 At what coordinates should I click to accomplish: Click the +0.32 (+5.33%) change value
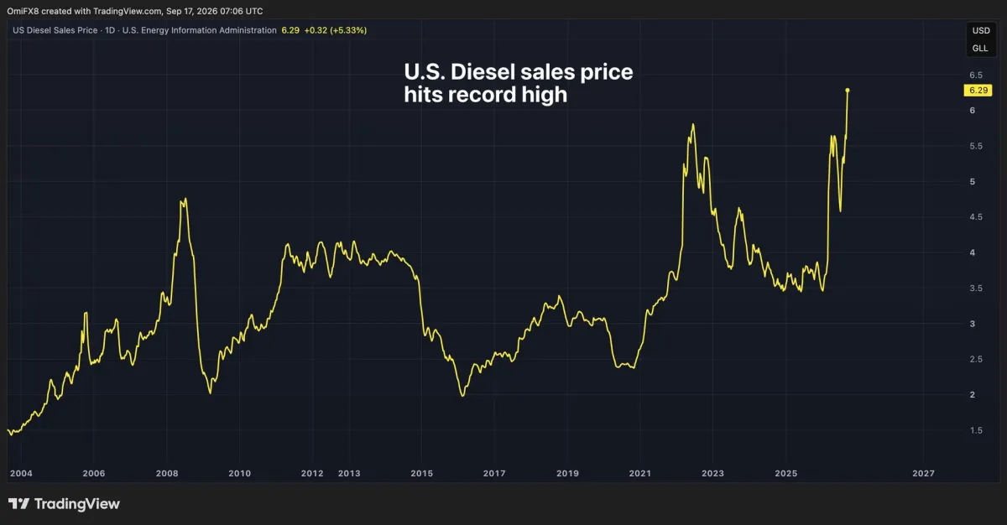[337, 30]
